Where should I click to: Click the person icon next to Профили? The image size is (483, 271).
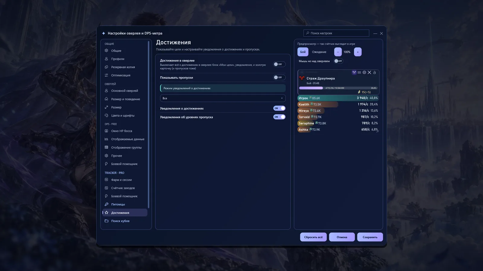click(x=106, y=59)
